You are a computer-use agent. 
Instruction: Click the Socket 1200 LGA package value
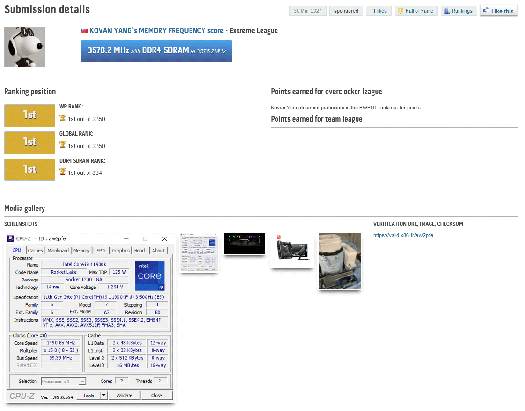(x=84, y=280)
